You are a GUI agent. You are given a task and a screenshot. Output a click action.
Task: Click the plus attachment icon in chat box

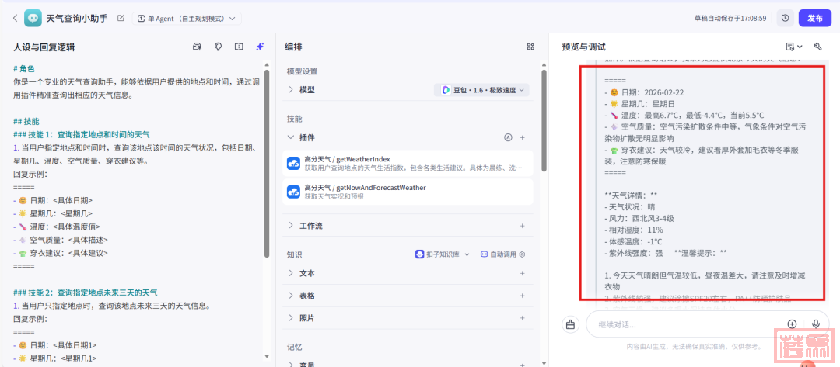[792, 324]
